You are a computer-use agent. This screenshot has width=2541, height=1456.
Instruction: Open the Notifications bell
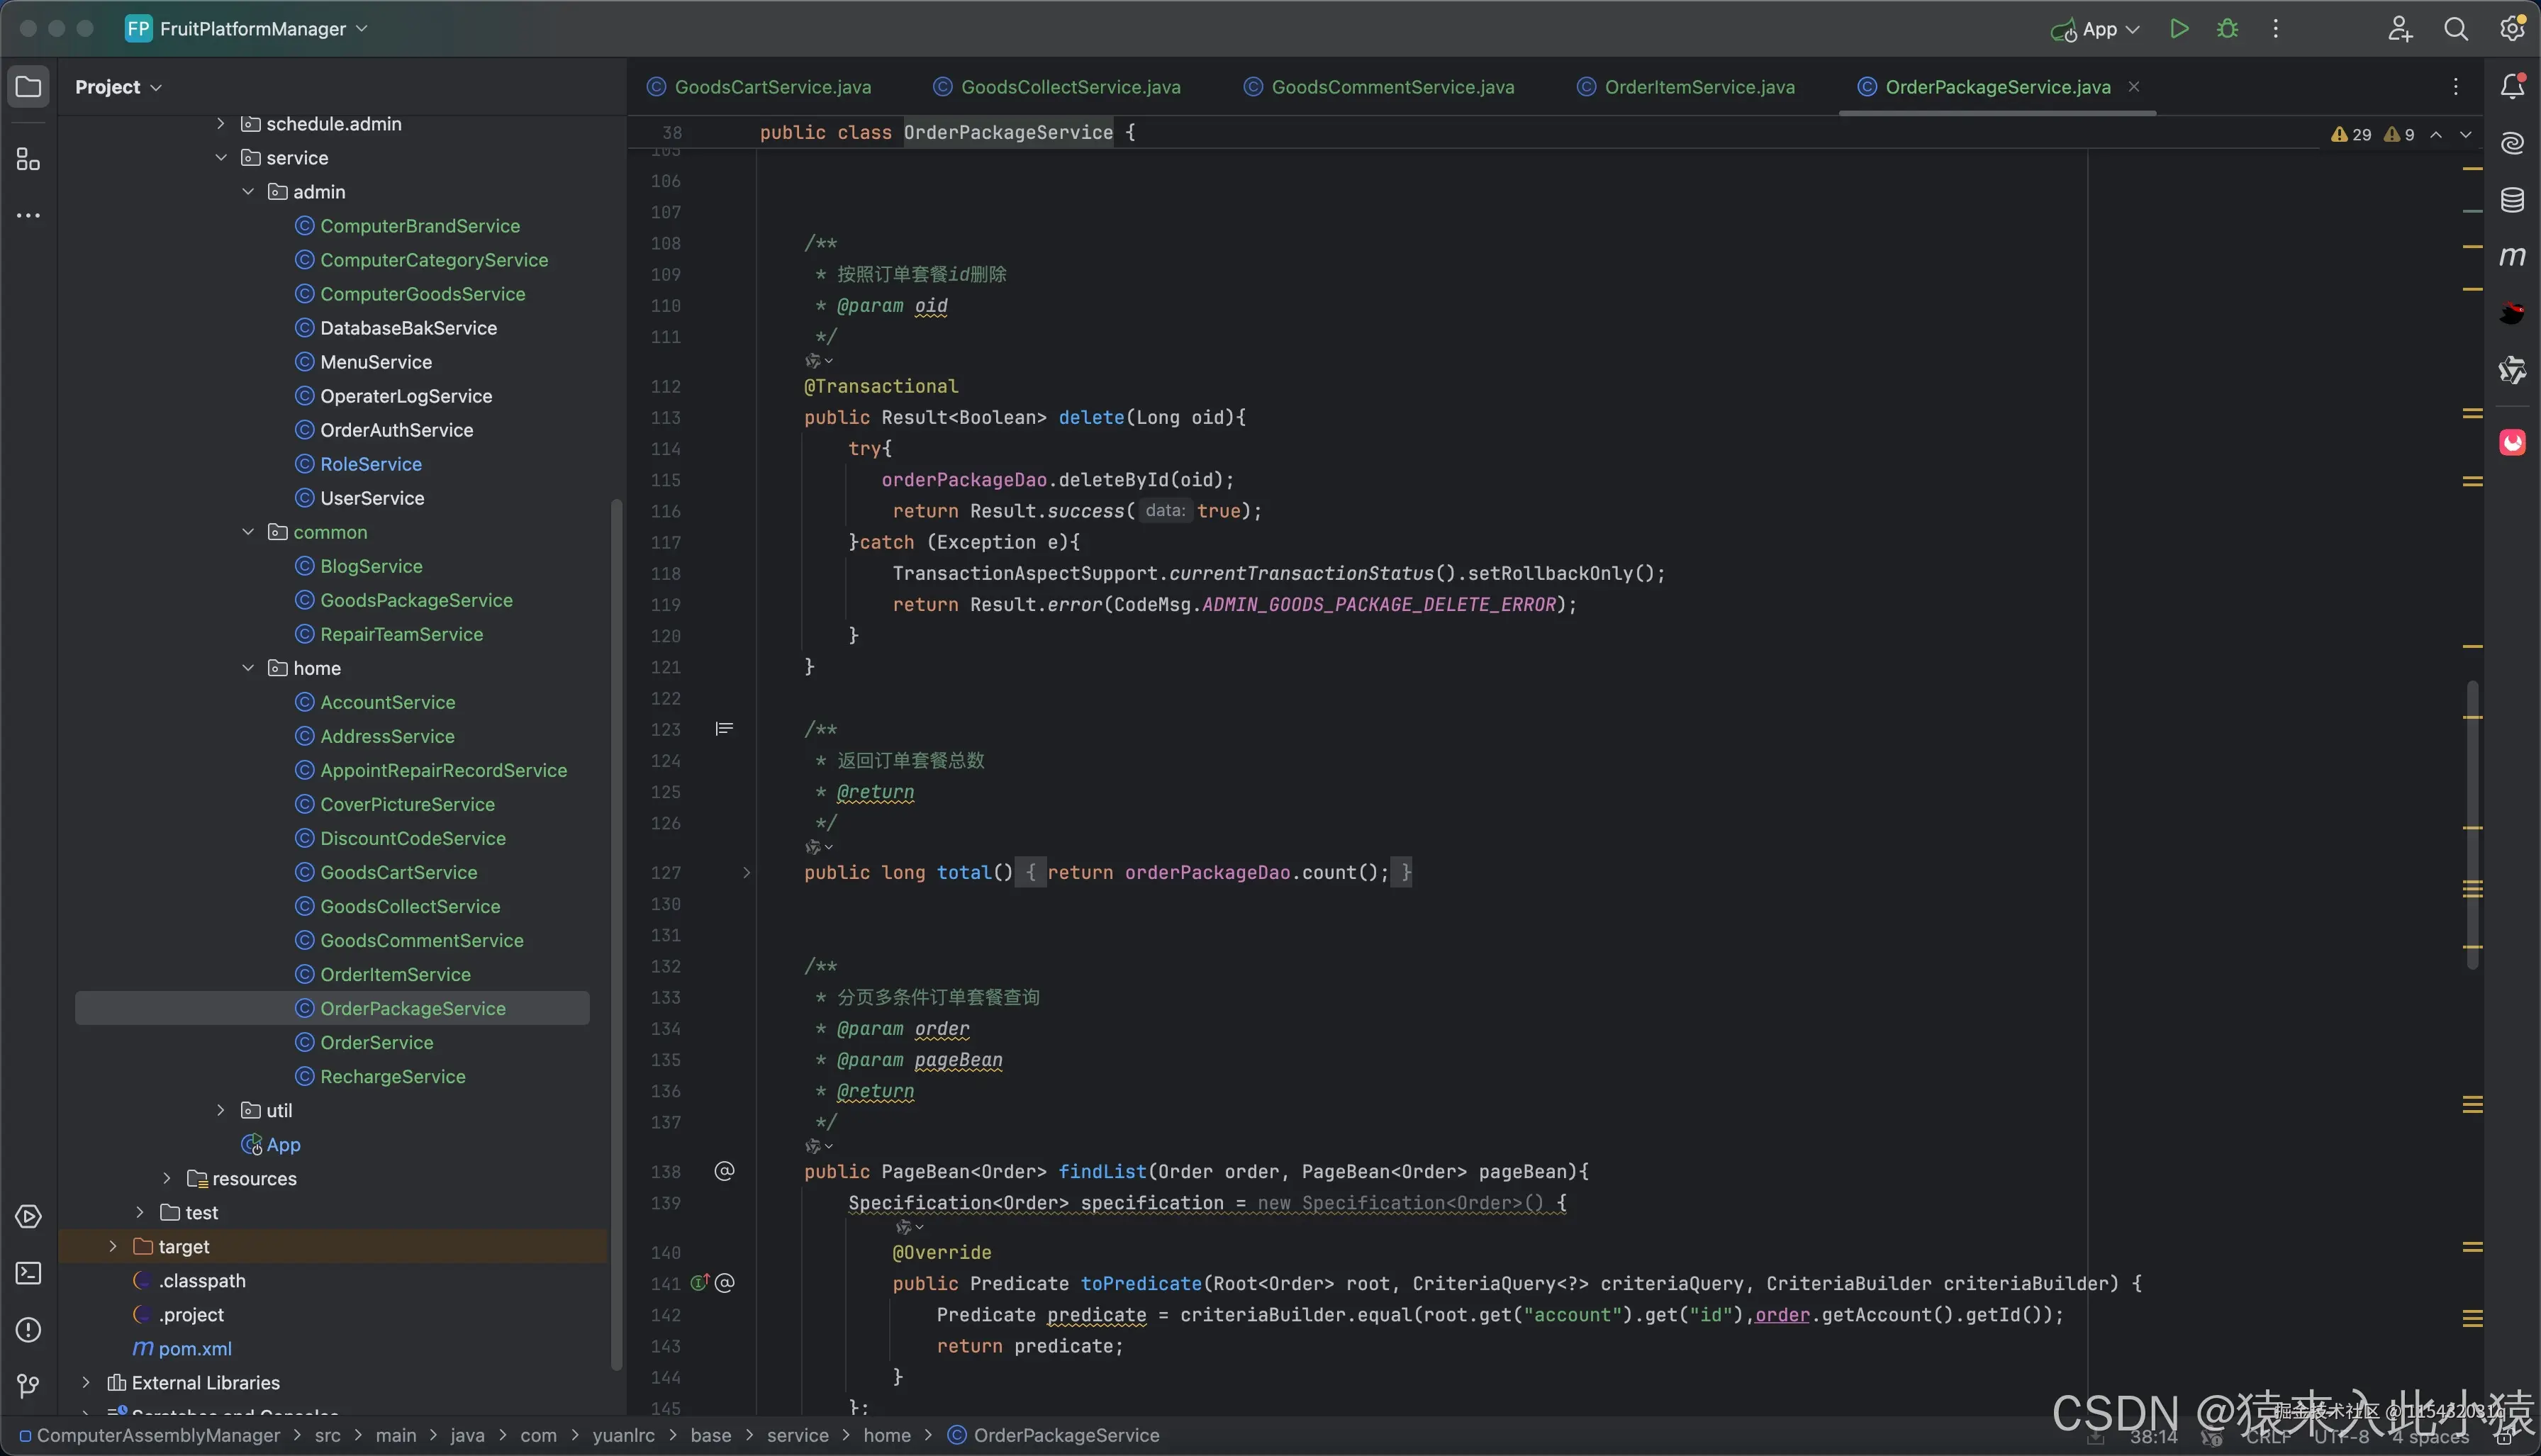pyautogui.click(x=2512, y=87)
